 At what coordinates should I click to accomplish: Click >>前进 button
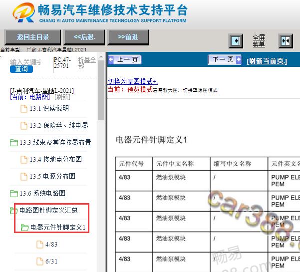pos(128,37)
